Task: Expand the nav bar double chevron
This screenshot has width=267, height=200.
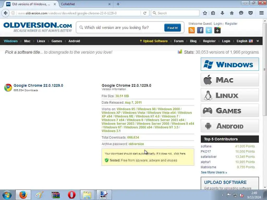Action: 258,41
